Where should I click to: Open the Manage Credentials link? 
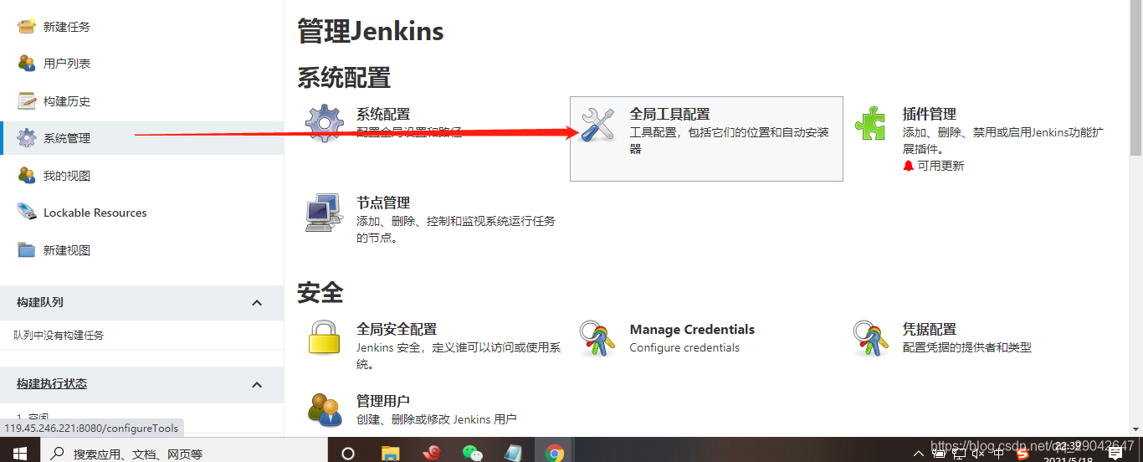(692, 329)
